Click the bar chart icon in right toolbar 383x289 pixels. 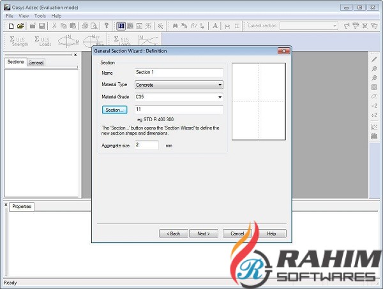374,136
